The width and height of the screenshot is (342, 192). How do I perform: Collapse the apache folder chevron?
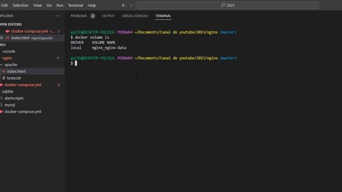click(2, 65)
